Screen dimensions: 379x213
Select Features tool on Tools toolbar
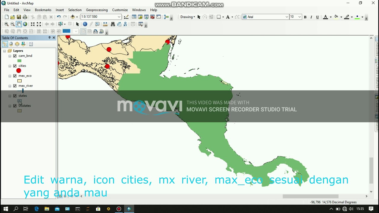(x=61, y=24)
